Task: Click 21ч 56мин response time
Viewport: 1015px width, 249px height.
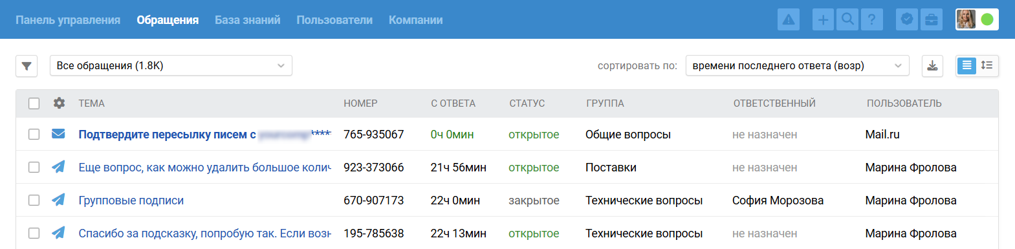Action: 459,168
